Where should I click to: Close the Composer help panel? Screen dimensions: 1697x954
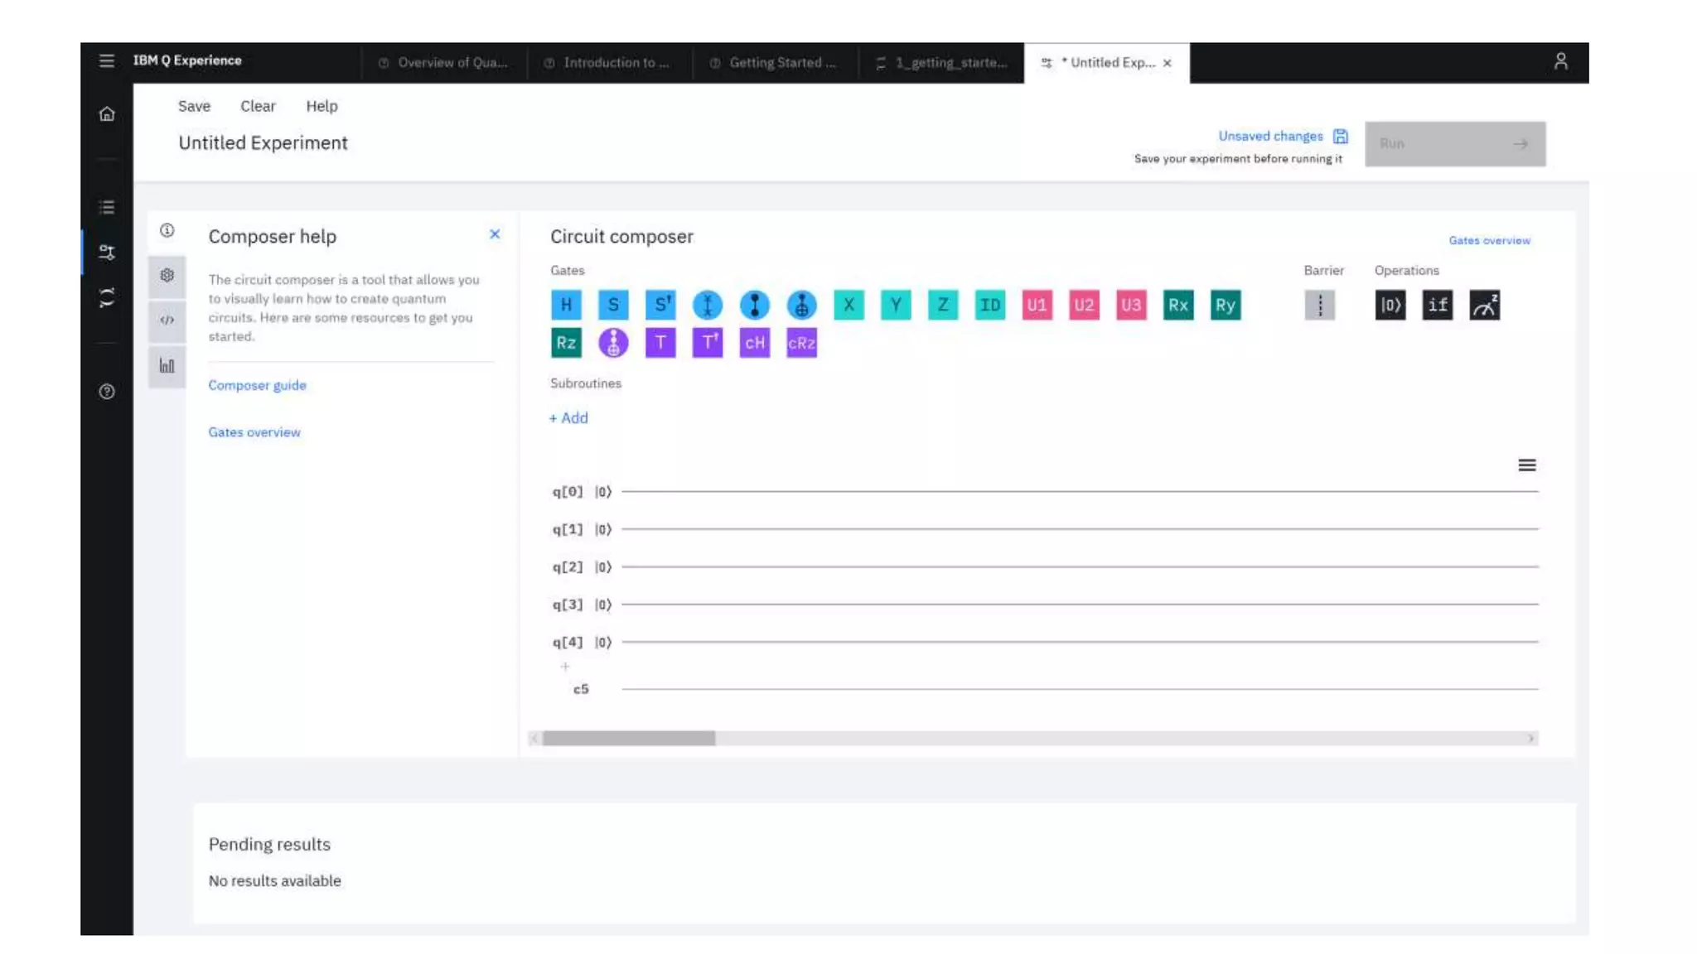495,234
